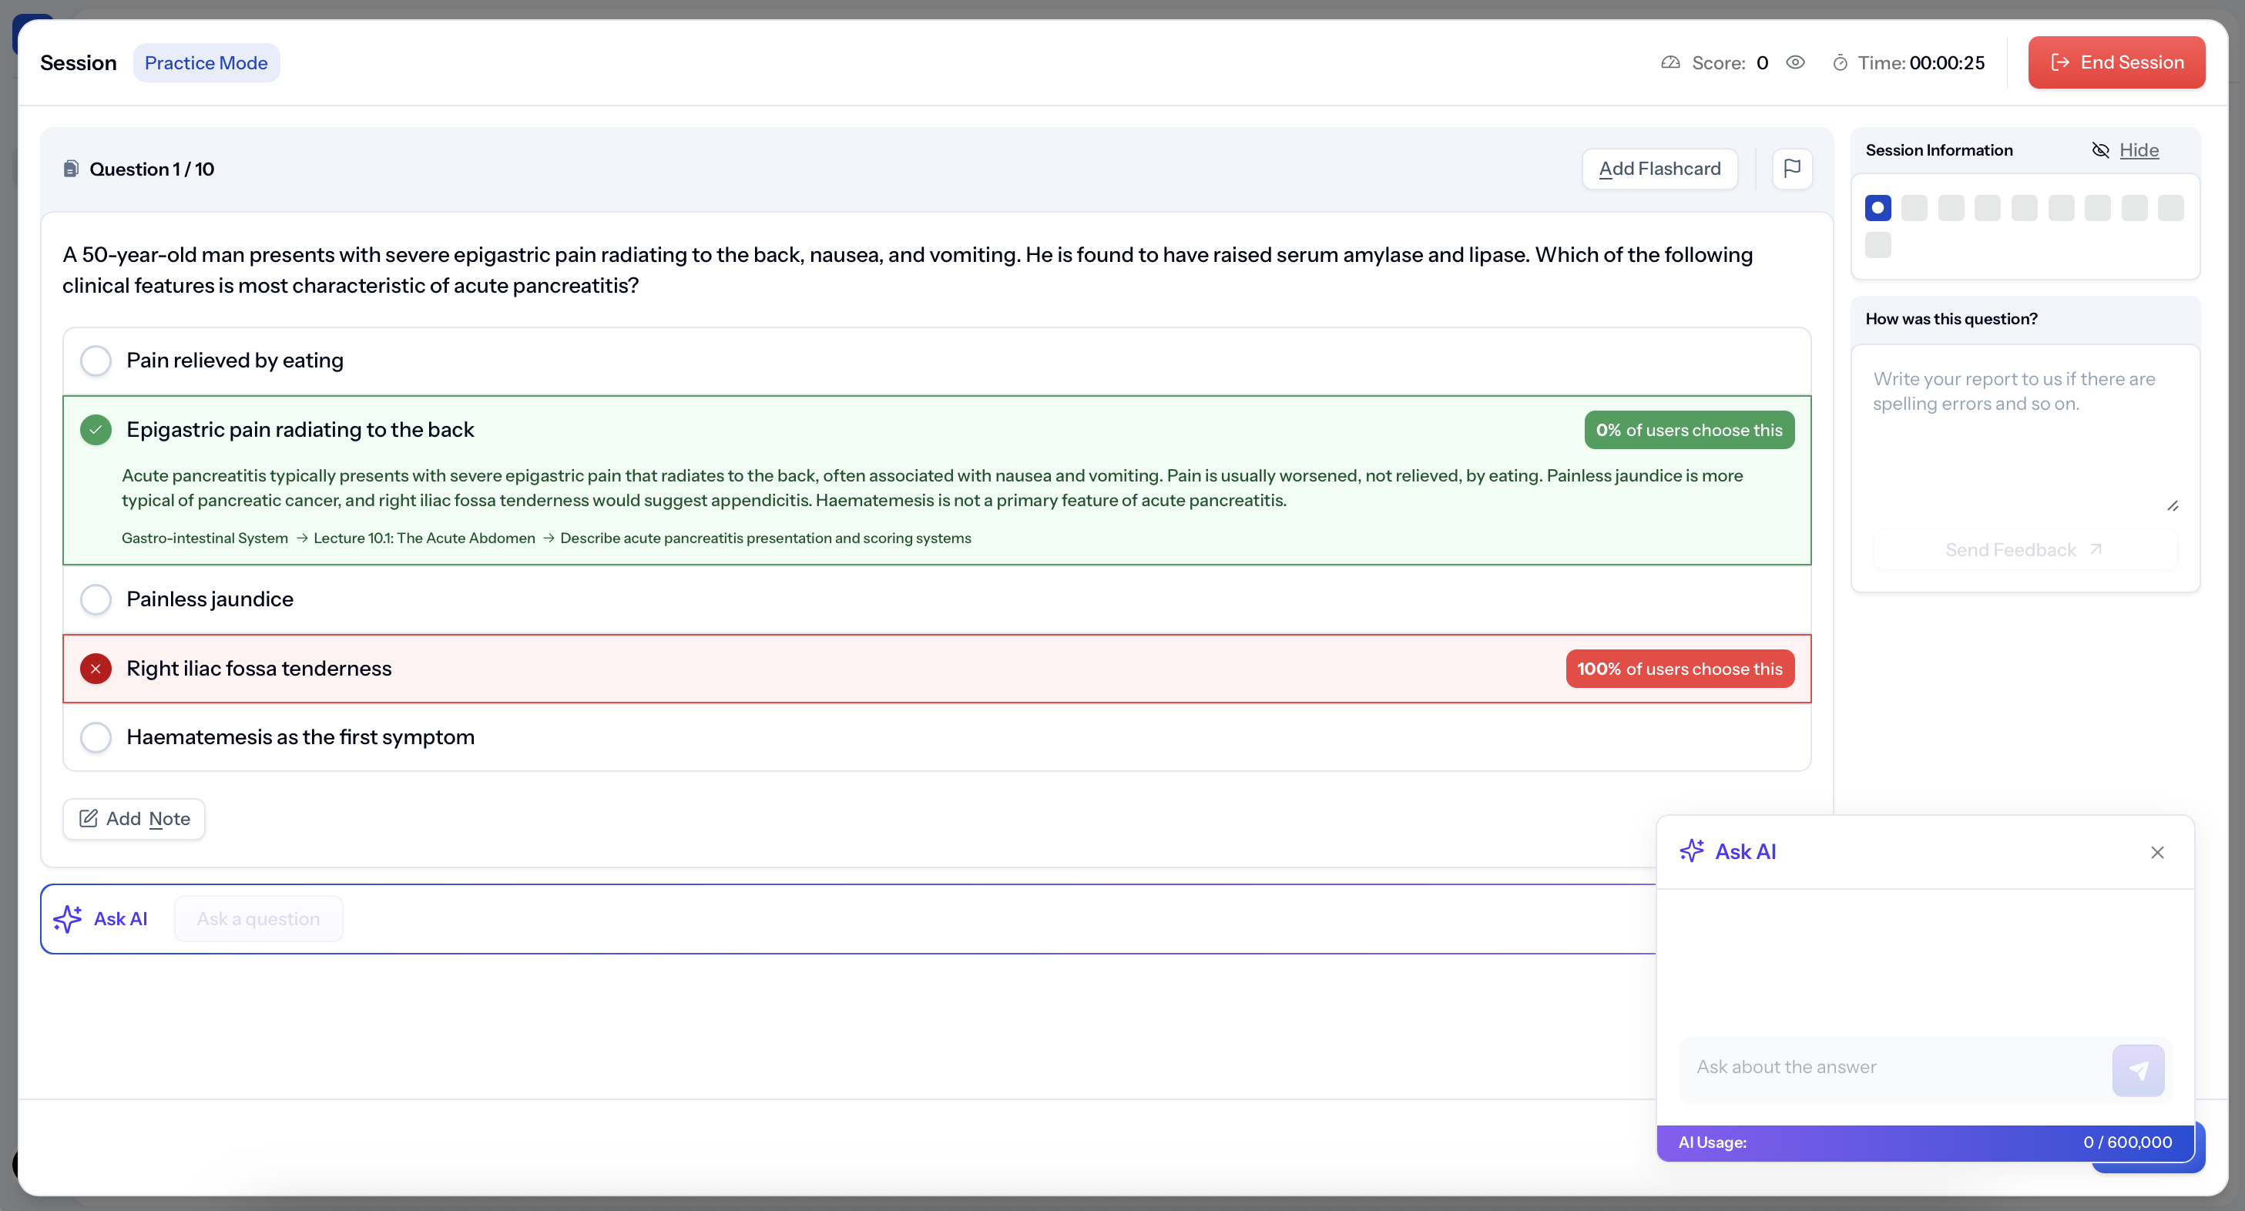Toggle the score visibility eye icon
Image resolution: width=2245 pixels, height=1211 pixels.
[1795, 62]
